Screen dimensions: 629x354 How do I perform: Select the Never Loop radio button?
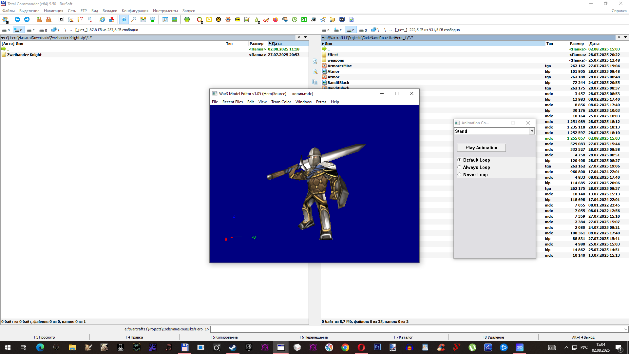pos(459,174)
